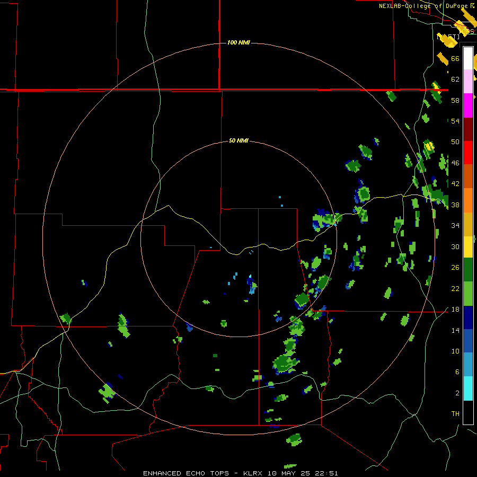Screen dimensions: 477x477
Task: Click the black TH threshold legend band
Action: [468, 412]
